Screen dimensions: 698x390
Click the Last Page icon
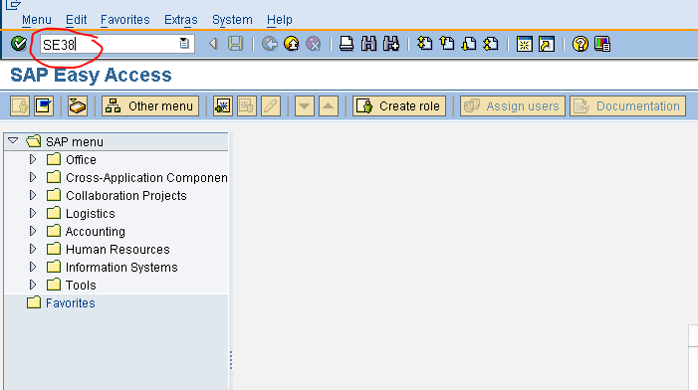click(491, 44)
